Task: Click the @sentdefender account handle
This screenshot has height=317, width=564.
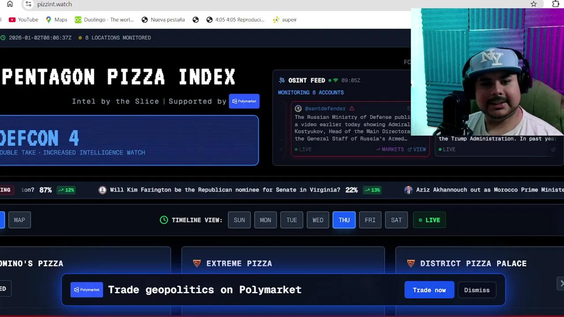Action: pyautogui.click(x=325, y=108)
